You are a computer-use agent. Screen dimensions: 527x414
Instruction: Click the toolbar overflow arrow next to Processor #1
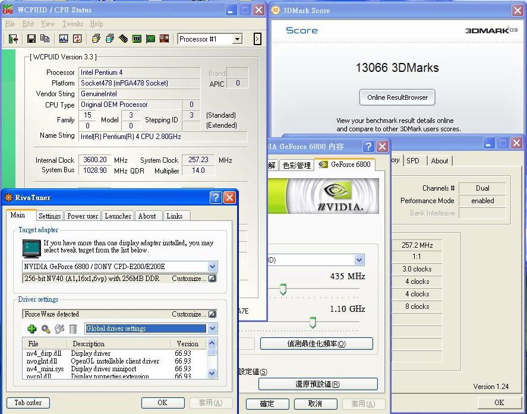pyautogui.click(x=257, y=39)
